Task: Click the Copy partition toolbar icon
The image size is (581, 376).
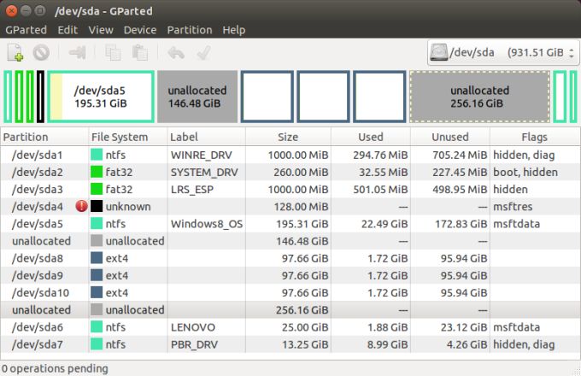Action: coord(113,53)
